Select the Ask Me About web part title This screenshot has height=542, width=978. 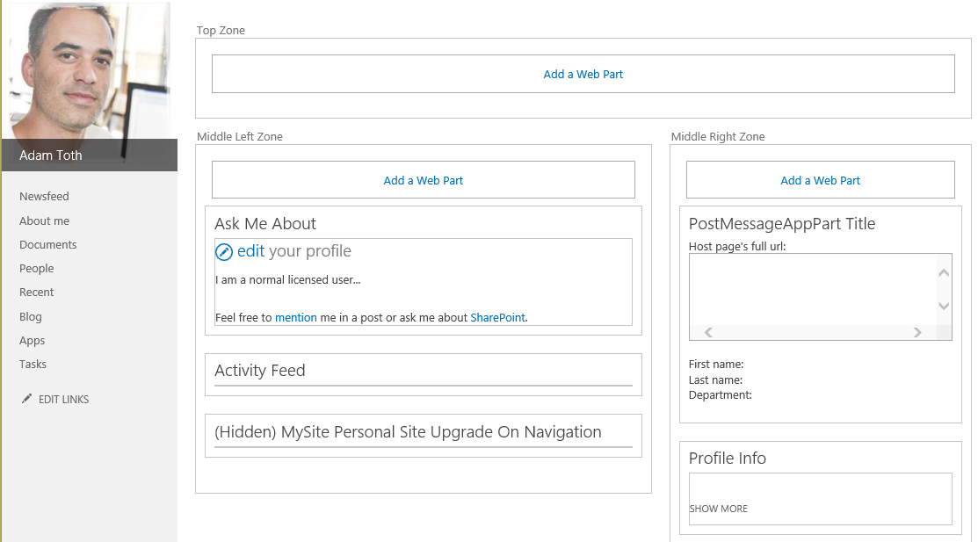pyautogui.click(x=265, y=223)
